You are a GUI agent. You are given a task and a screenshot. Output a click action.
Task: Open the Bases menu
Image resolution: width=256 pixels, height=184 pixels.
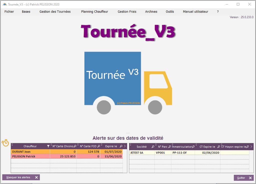[26, 11]
